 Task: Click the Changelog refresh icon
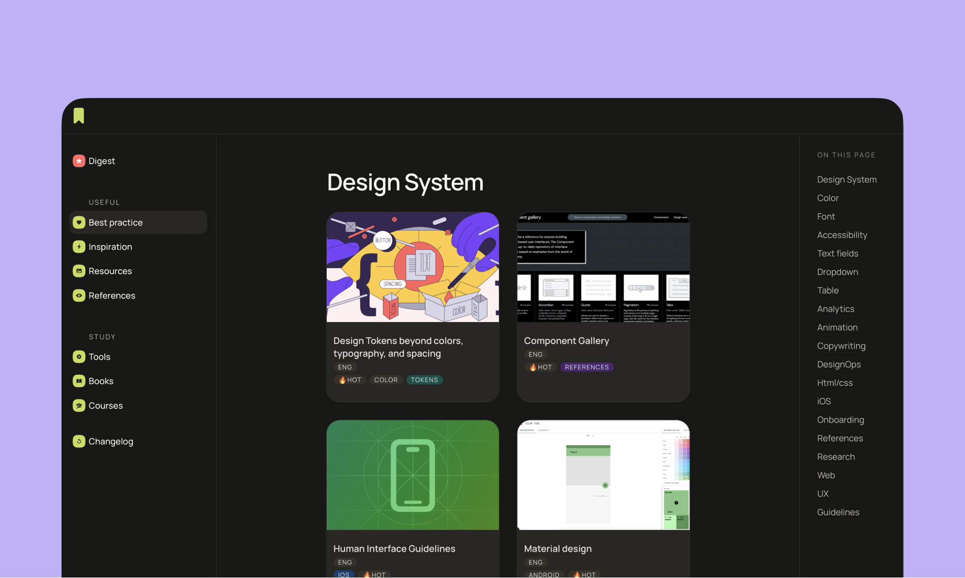[79, 441]
